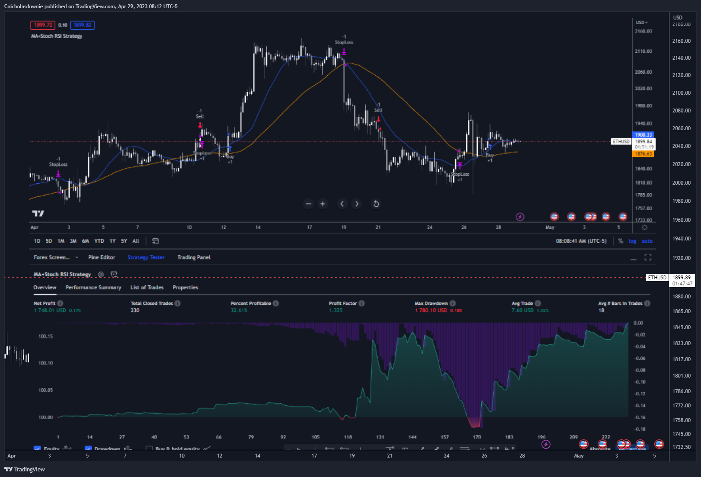Reset the chart view
Image resolution: width=701 pixels, height=477 pixels.
pos(376,204)
